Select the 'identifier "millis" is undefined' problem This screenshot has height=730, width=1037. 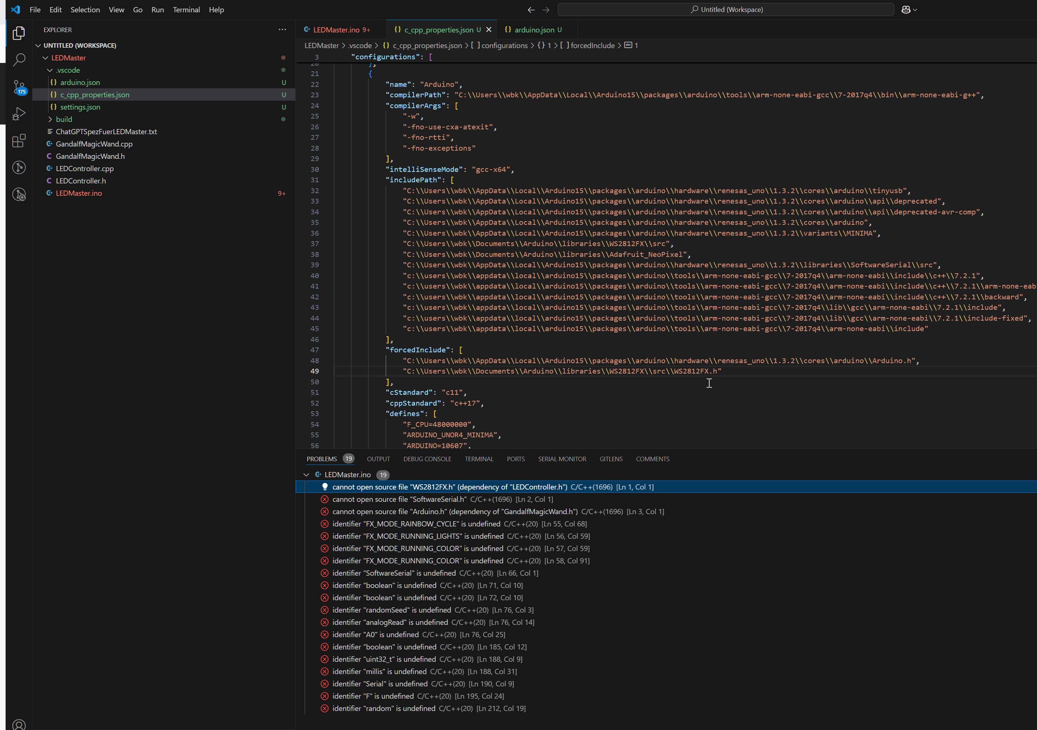click(x=666, y=671)
